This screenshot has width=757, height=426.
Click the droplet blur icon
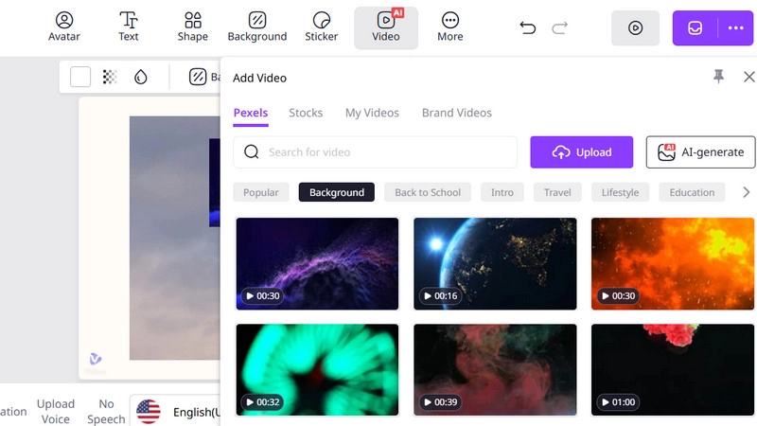coord(140,77)
